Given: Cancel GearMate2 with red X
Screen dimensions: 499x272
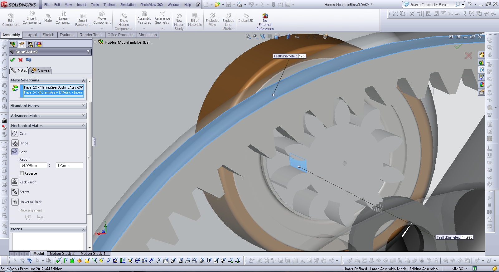Looking at the screenshot, I should tap(21, 60).
